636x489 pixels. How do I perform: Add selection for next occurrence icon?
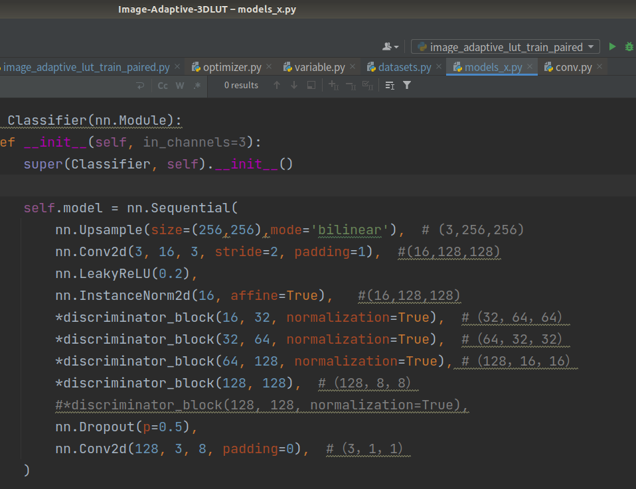(x=333, y=85)
